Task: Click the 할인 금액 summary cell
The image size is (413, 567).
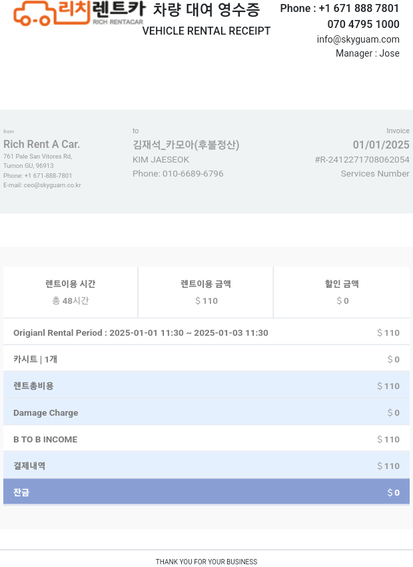Action: coord(342,292)
